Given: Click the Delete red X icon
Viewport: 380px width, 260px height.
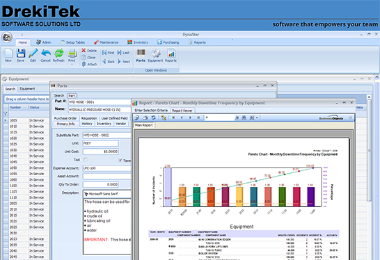Looking at the screenshot, I should point(84,50).
